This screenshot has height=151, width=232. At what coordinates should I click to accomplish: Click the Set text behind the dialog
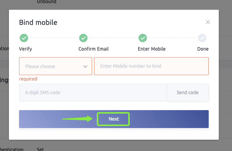pos(40,149)
